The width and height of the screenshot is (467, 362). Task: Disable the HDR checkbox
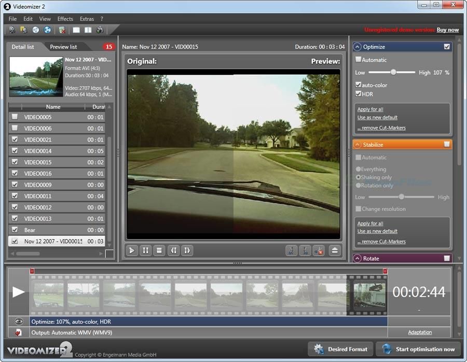click(358, 93)
